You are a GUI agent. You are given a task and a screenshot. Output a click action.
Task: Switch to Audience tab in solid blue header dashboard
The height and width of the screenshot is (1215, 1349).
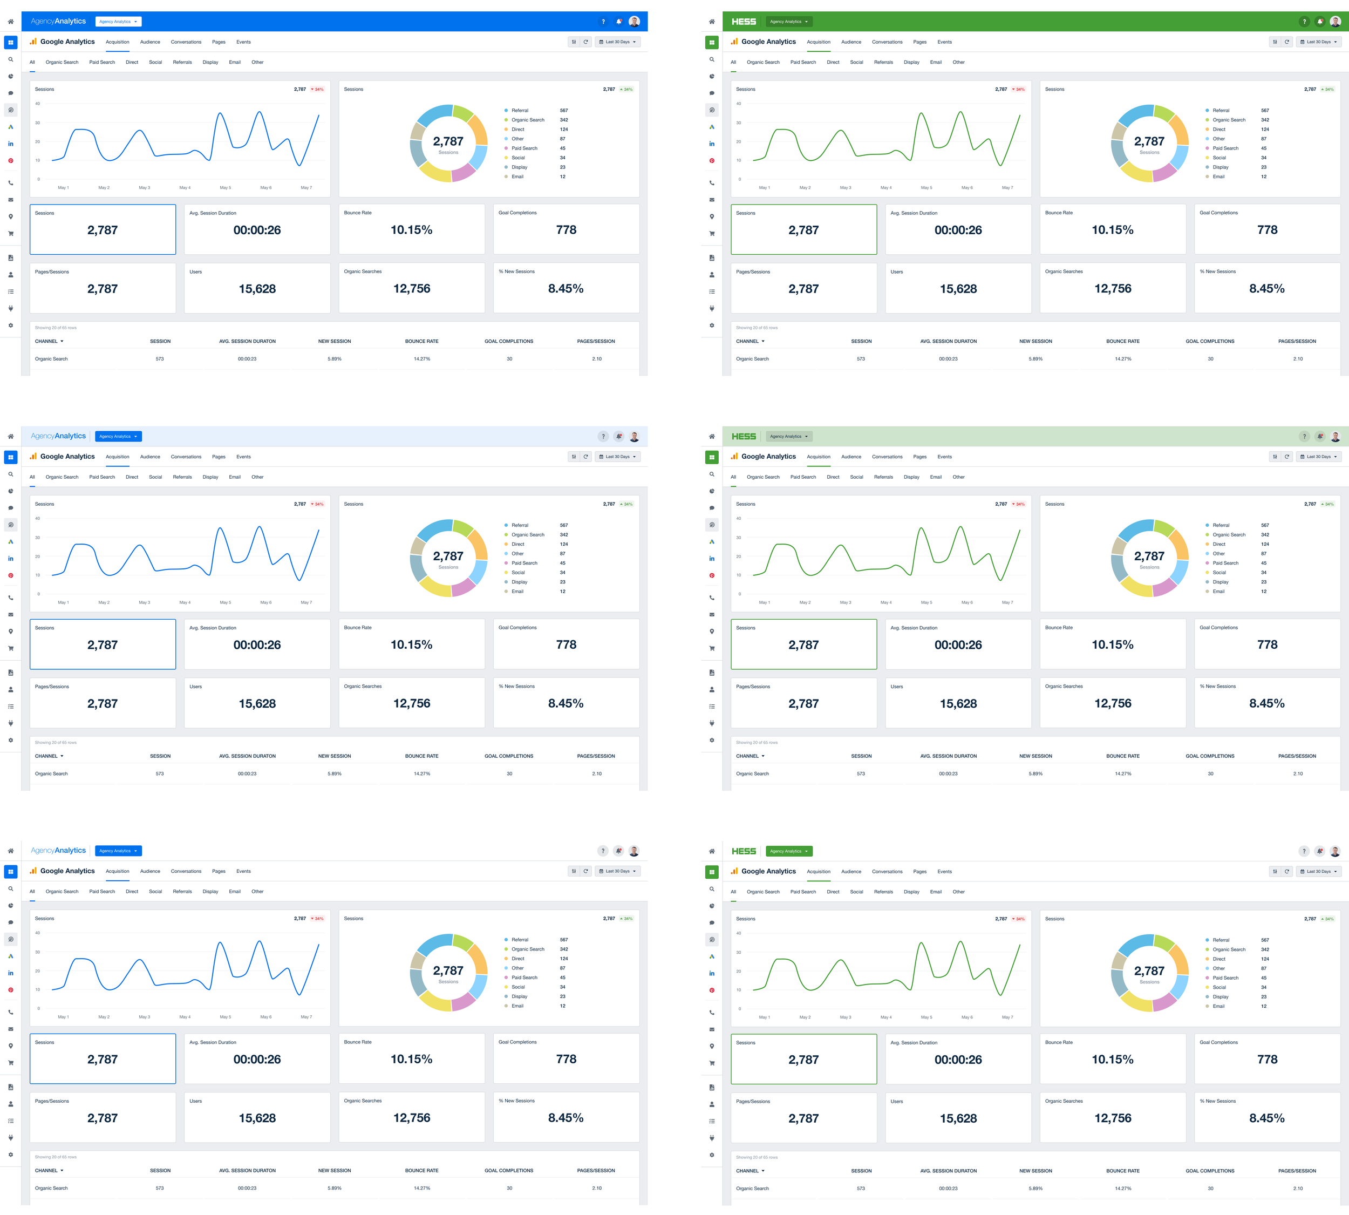pyautogui.click(x=150, y=42)
